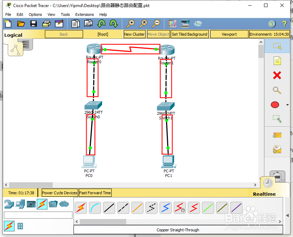Click the Print icon
The width and height of the screenshot is (293, 237).
pos(46,24)
